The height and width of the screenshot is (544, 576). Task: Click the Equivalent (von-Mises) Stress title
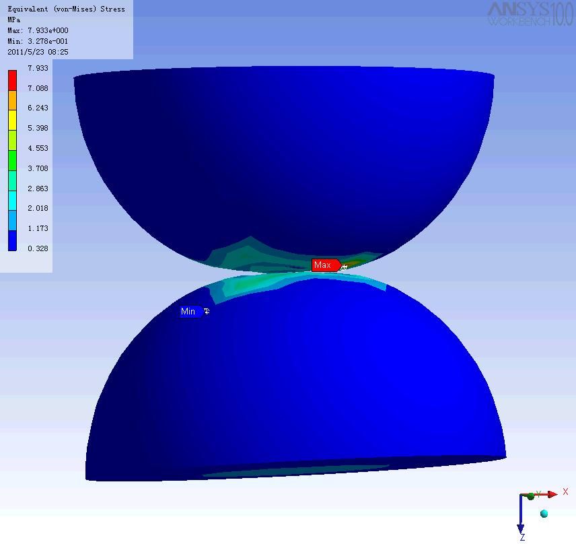66,9
